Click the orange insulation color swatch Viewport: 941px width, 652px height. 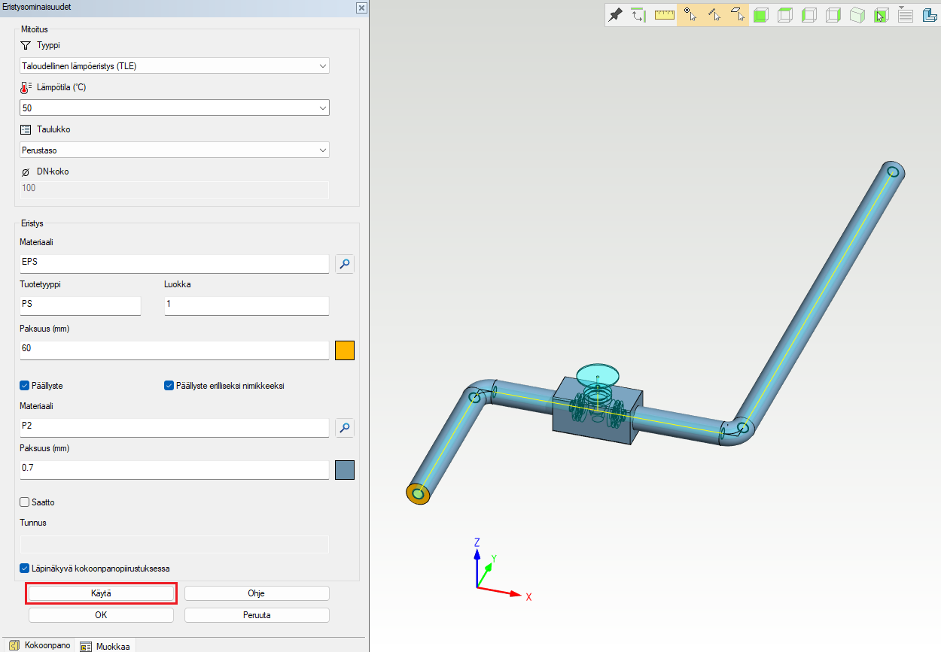click(x=344, y=350)
